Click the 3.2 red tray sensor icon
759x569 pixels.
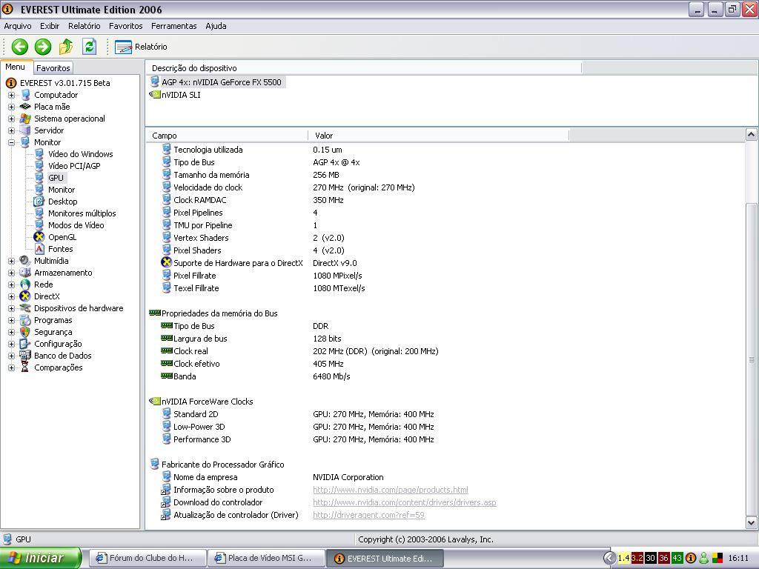pos(637,558)
